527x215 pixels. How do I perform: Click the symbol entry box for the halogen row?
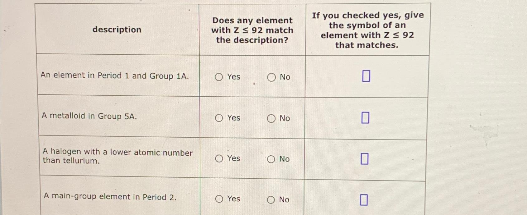pos(365,158)
